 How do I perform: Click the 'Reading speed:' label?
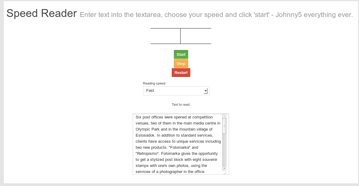(x=154, y=83)
